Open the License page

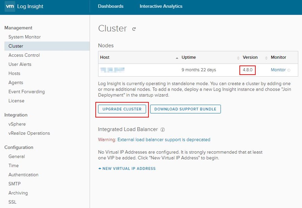pyautogui.click(x=16, y=101)
